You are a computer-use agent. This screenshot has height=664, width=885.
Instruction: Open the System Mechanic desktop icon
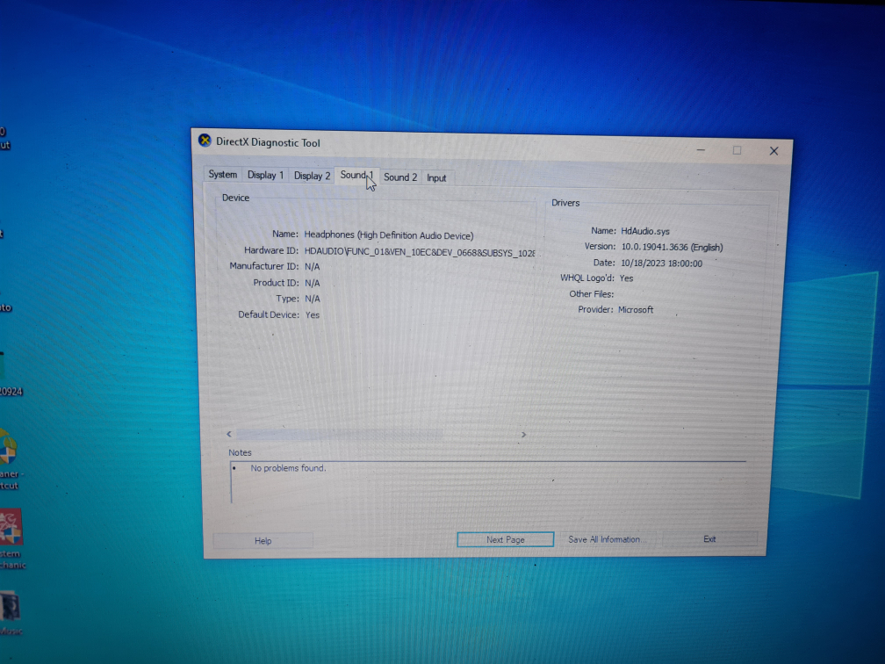pos(11,538)
